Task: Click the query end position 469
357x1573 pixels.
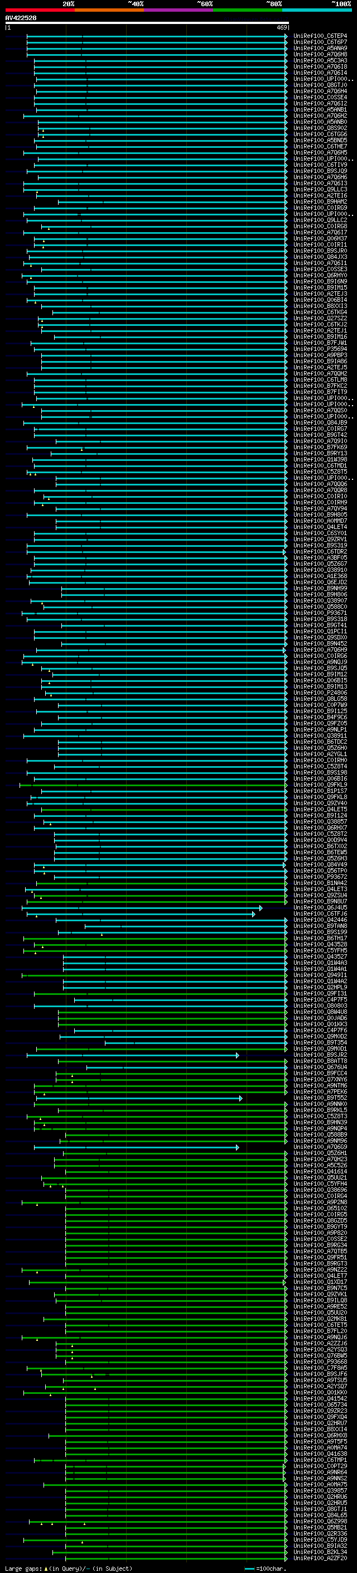Action: [282, 27]
